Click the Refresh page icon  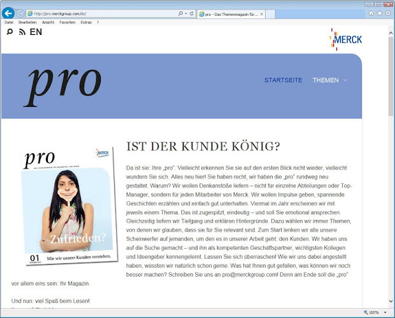192,13
